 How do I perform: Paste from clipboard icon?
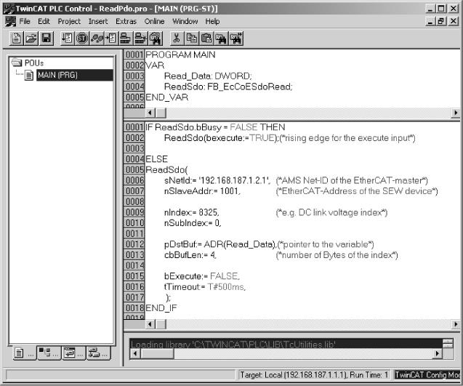coord(206,39)
